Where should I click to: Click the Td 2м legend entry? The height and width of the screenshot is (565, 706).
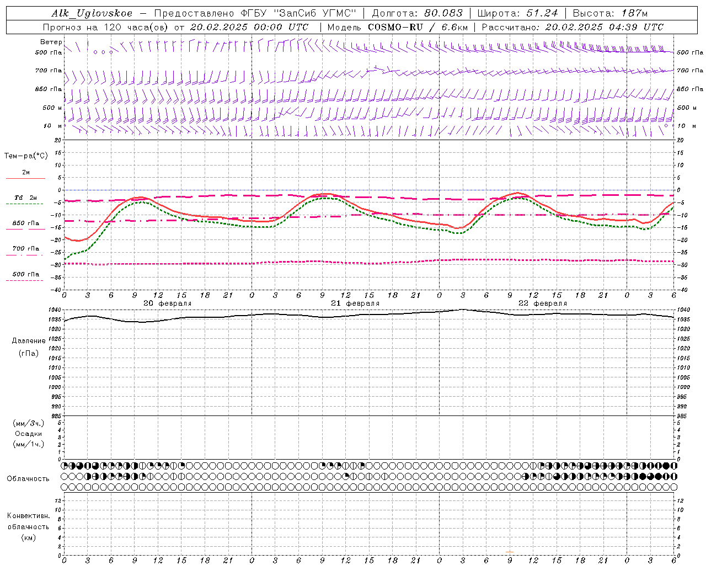click(x=25, y=198)
